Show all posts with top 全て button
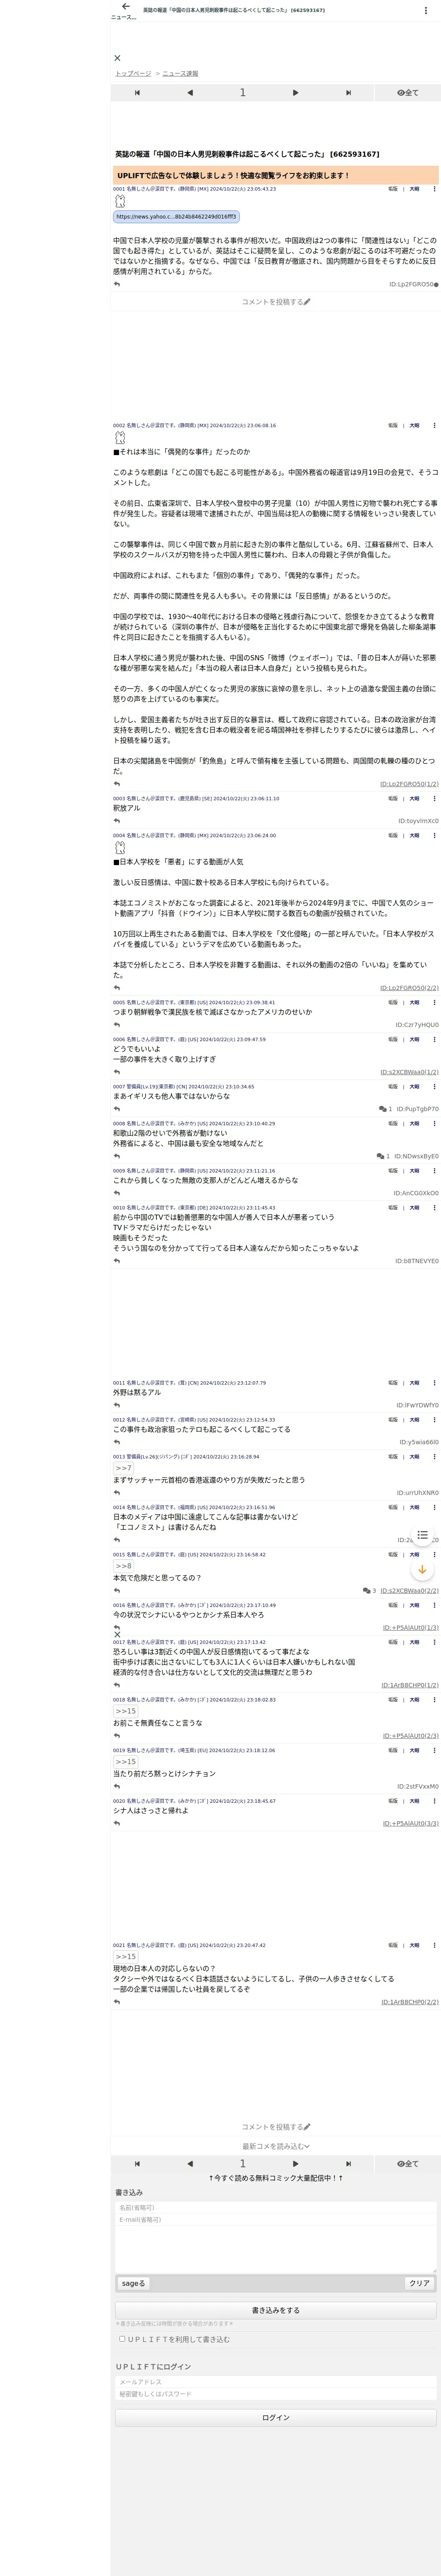441x2576 pixels. coord(408,93)
